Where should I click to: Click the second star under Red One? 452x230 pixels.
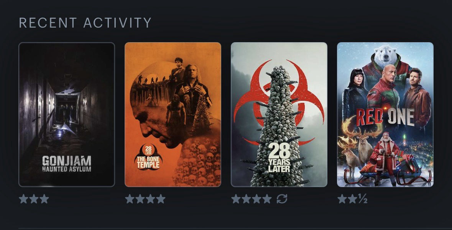click(x=353, y=199)
